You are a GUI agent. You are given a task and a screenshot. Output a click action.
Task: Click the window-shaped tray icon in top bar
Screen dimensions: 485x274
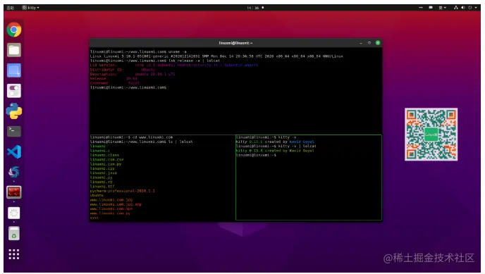click(431, 8)
